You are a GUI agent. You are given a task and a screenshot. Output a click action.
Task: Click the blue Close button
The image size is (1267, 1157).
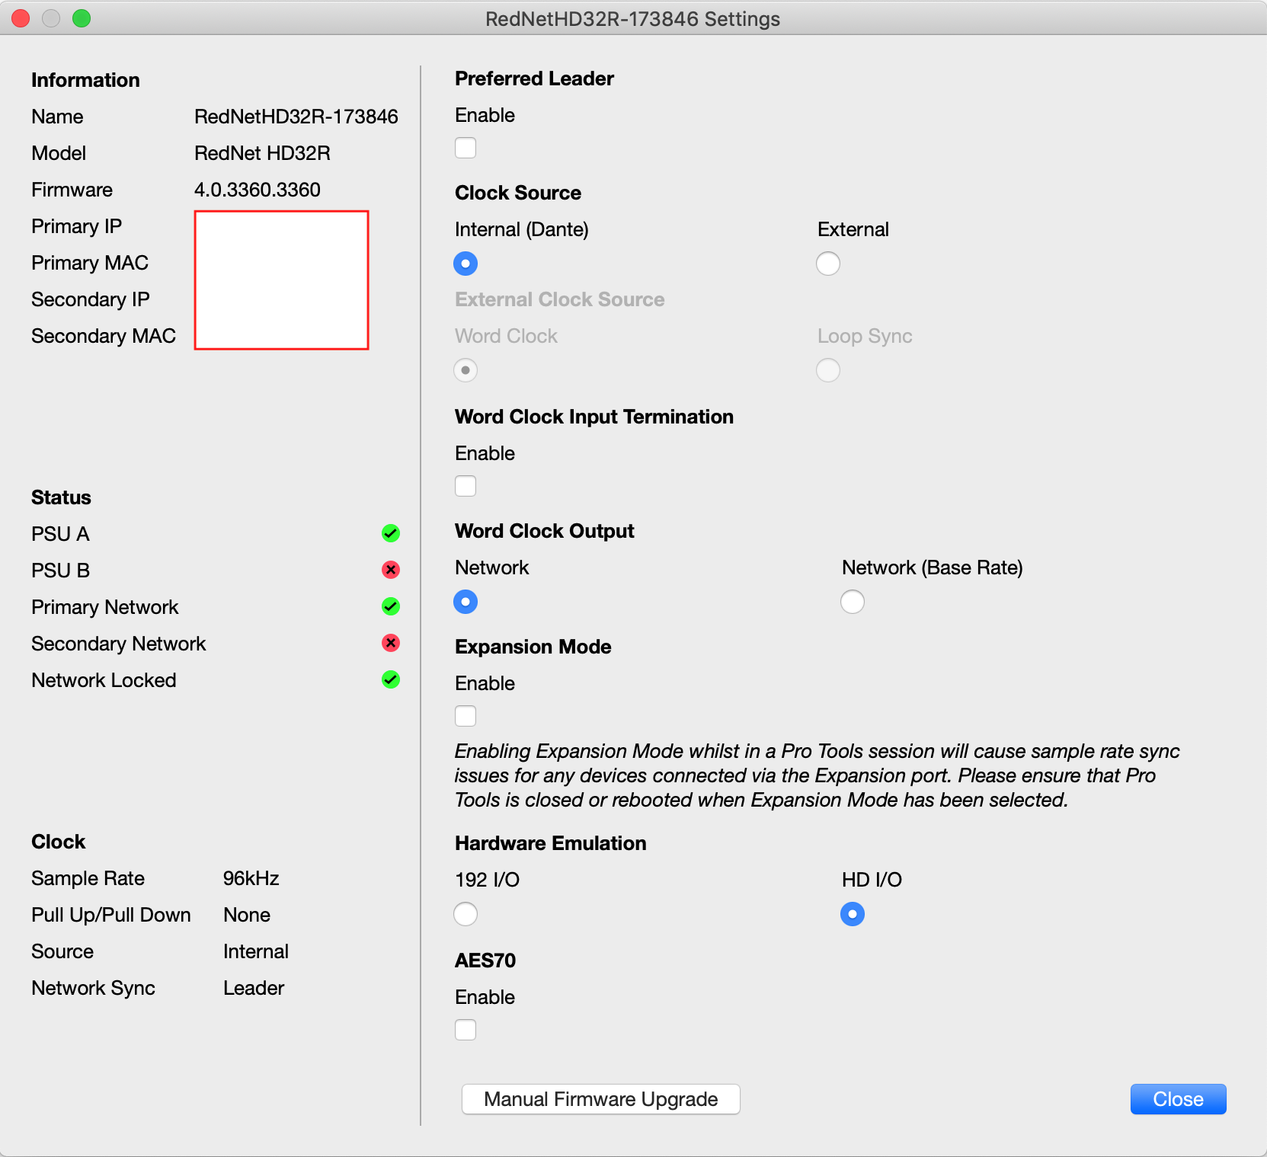tap(1179, 1099)
